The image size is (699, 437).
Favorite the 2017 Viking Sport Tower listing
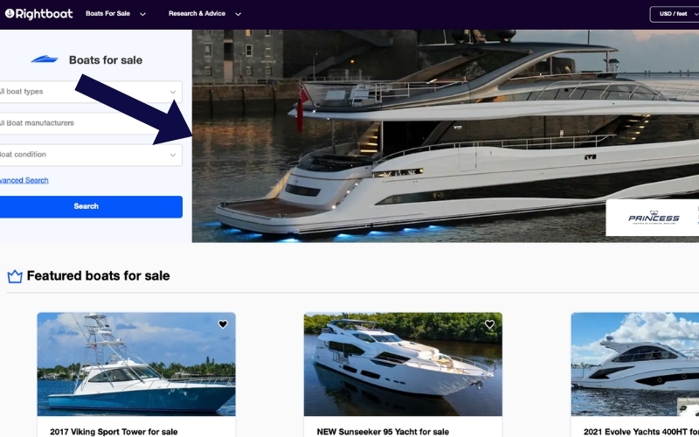pyautogui.click(x=223, y=324)
